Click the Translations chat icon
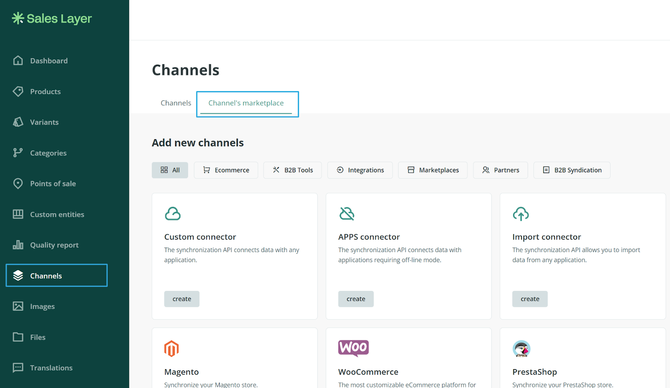This screenshot has width=670, height=388. [x=18, y=368]
